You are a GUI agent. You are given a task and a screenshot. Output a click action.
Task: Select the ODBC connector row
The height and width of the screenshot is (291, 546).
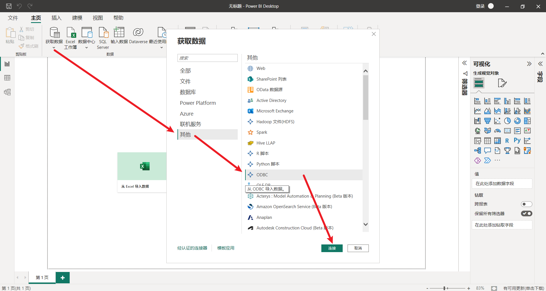tap(304, 175)
